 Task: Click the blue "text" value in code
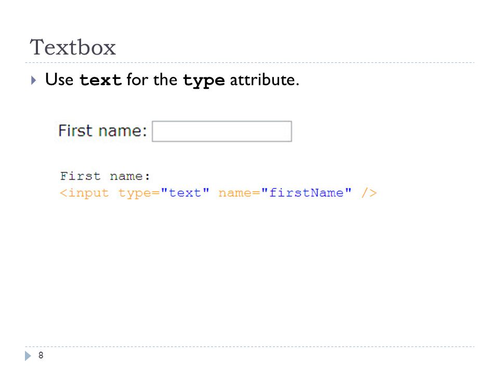[x=185, y=192]
